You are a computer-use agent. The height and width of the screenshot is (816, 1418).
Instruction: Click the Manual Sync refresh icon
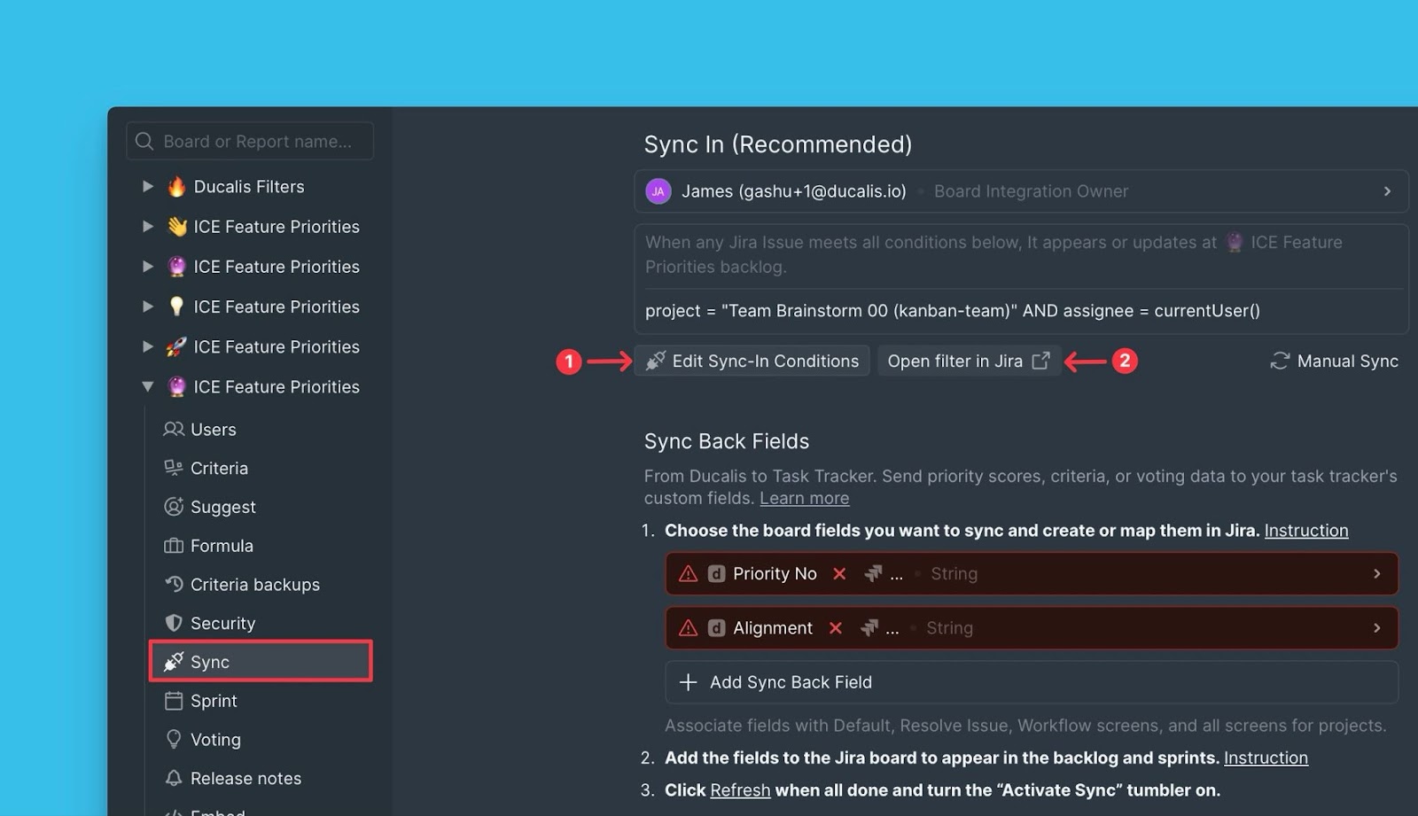point(1279,361)
